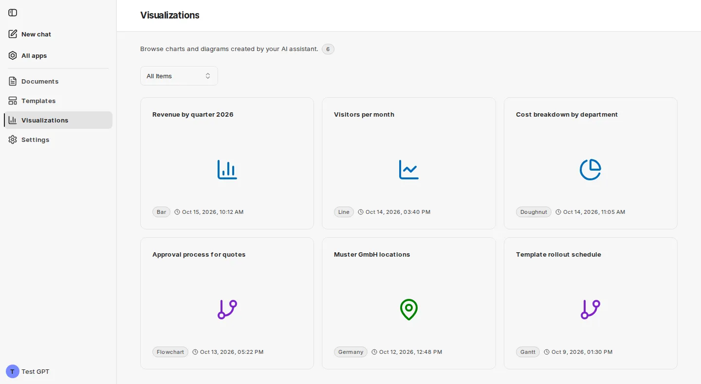Viewport: 701px width, 384px height.
Task: Open the Test GPT account menu
Action: [x=58, y=371]
